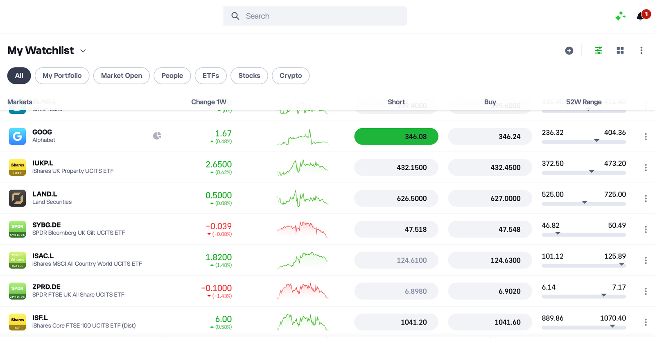Add a market with the plus icon
This screenshot has height=339, width=655.
pos(569,50)
